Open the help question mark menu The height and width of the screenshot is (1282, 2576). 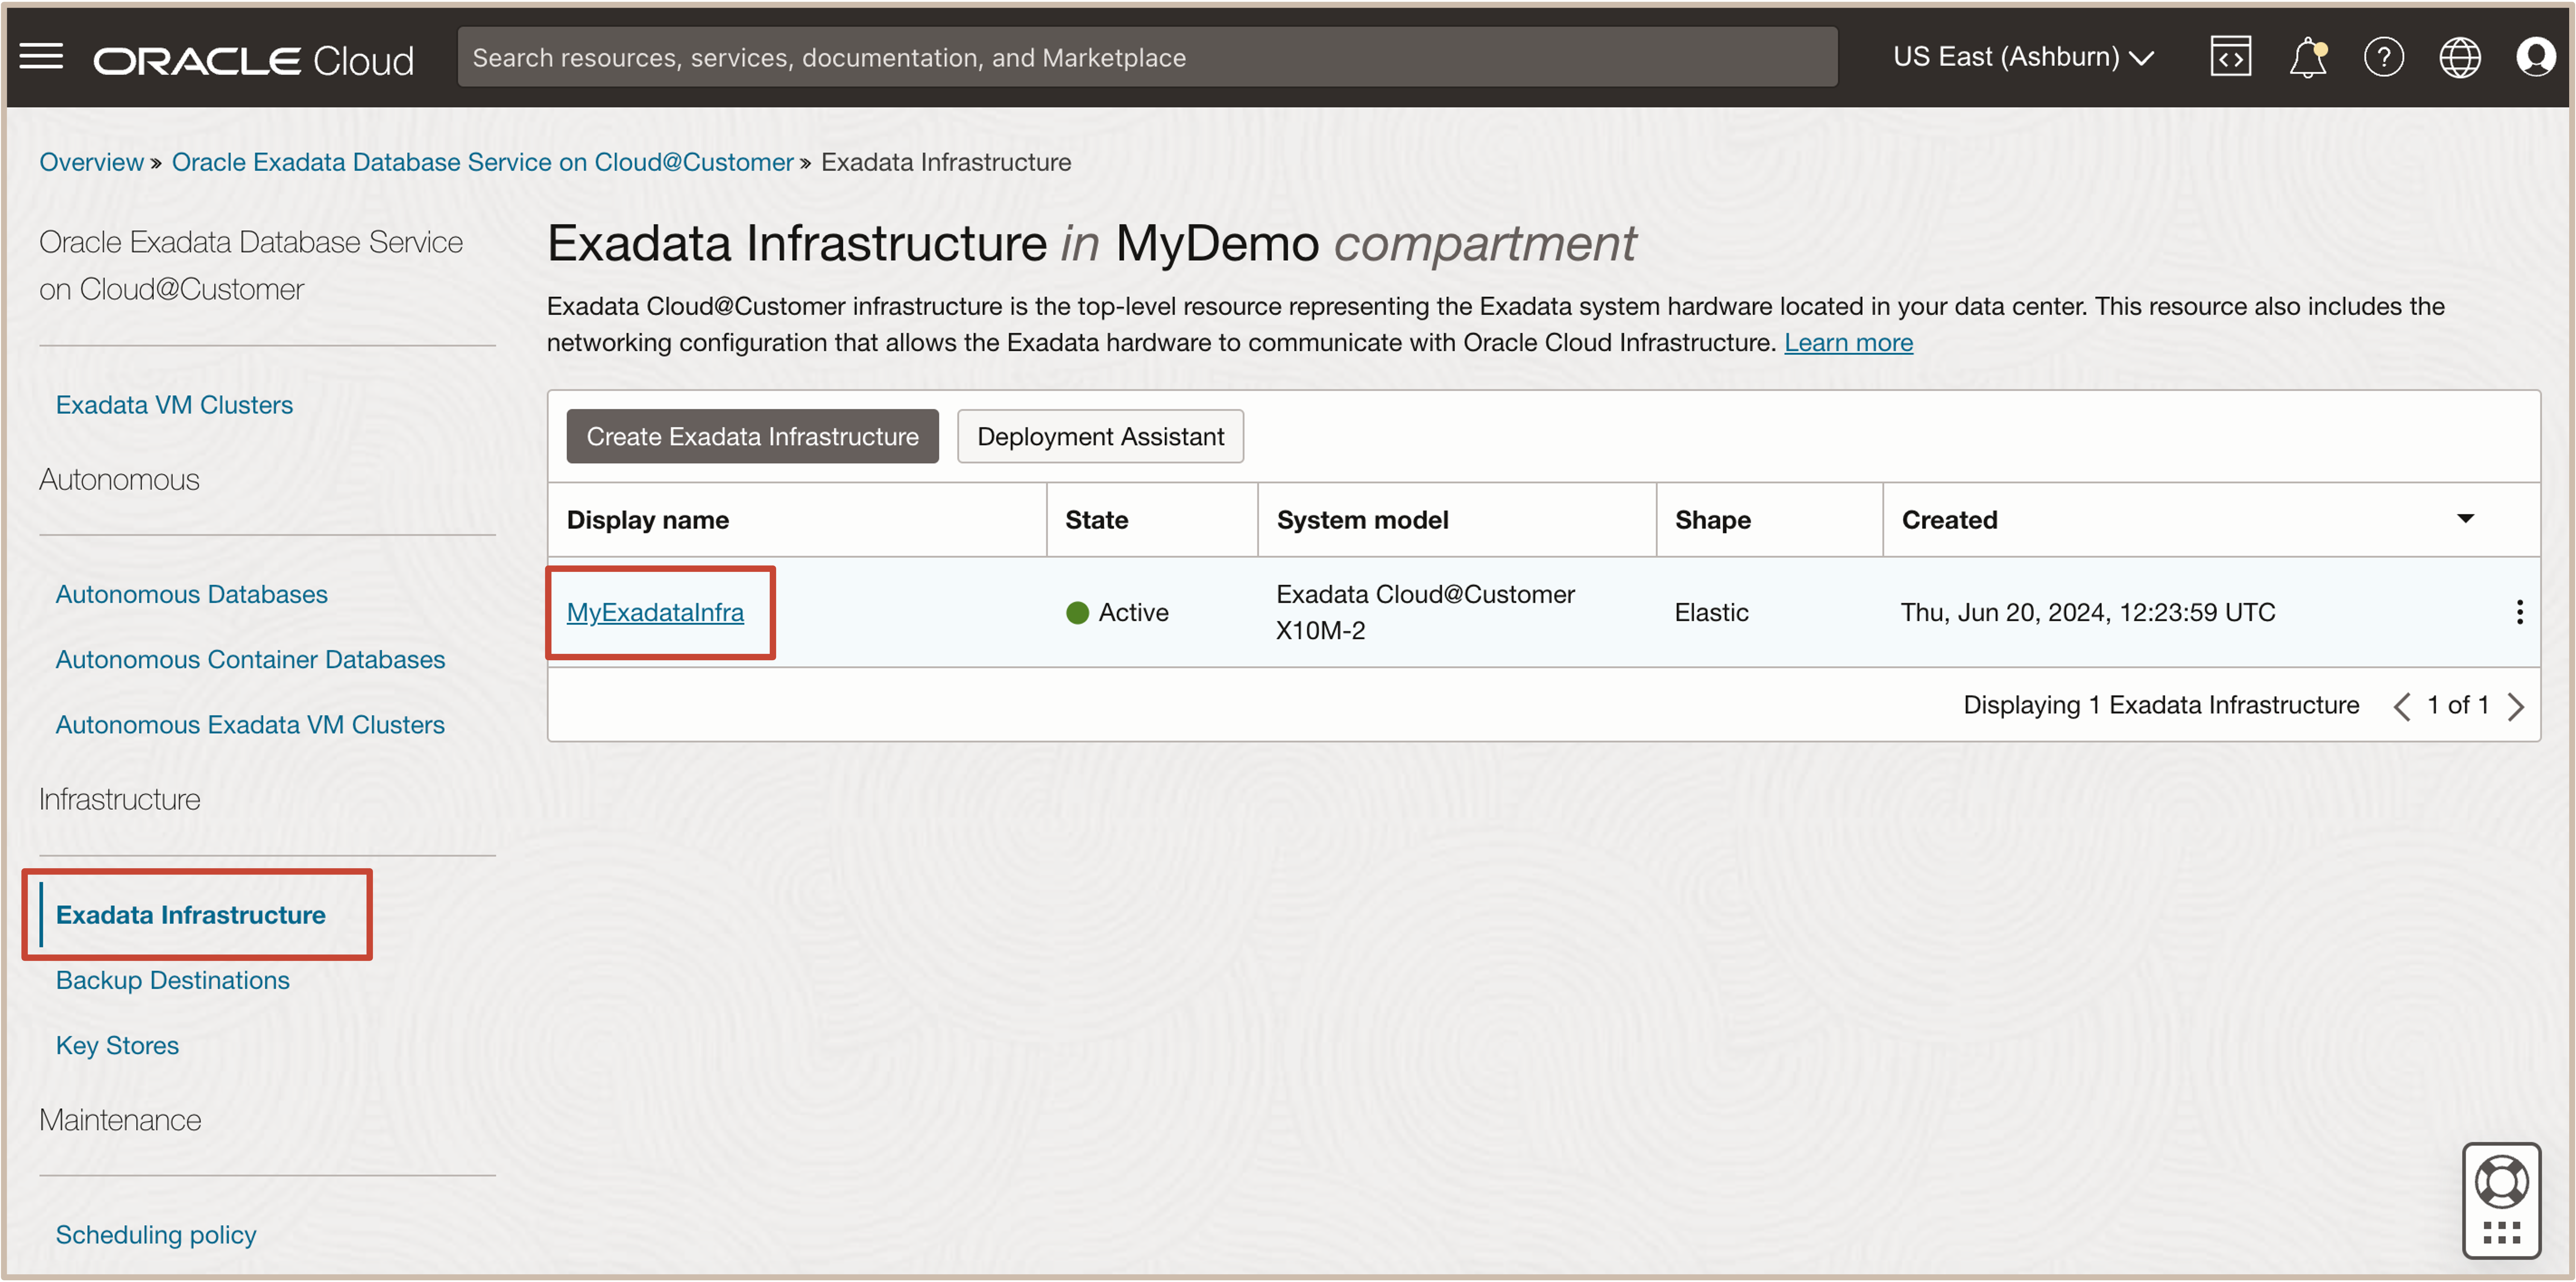2383,57
